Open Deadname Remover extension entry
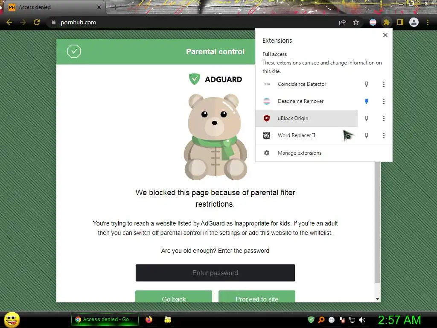 coord(306,101)
